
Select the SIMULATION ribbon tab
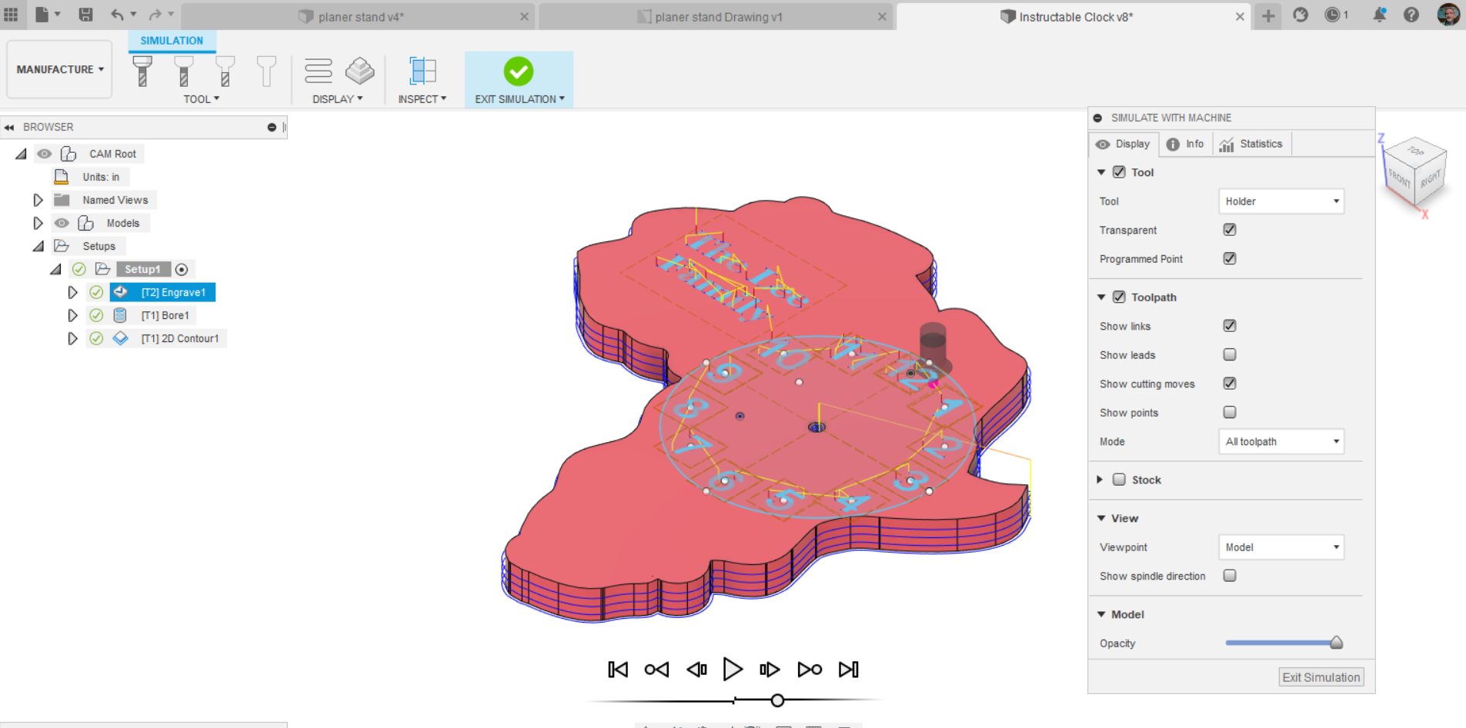coord(172,41)
